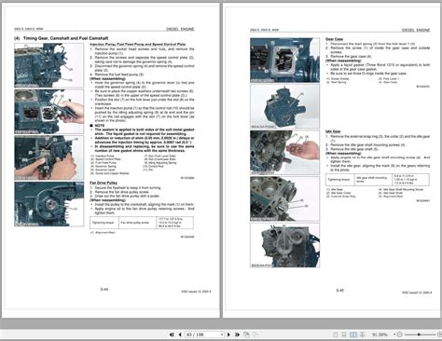Click the Idle Gear section heading

(x=333, y=131)
